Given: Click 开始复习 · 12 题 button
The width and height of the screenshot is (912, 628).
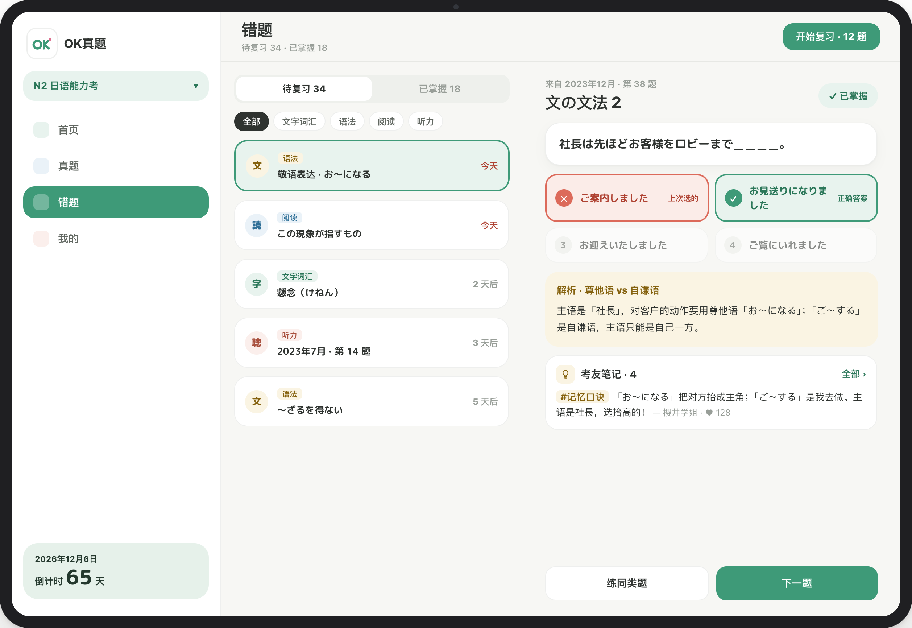Looking at the screenshot, I should (x=831, y=37).
